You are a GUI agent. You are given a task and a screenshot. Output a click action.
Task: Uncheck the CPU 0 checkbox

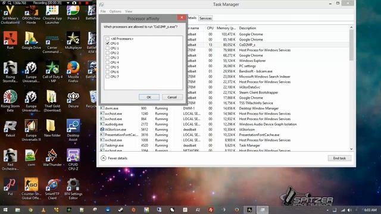coord(107,43)
